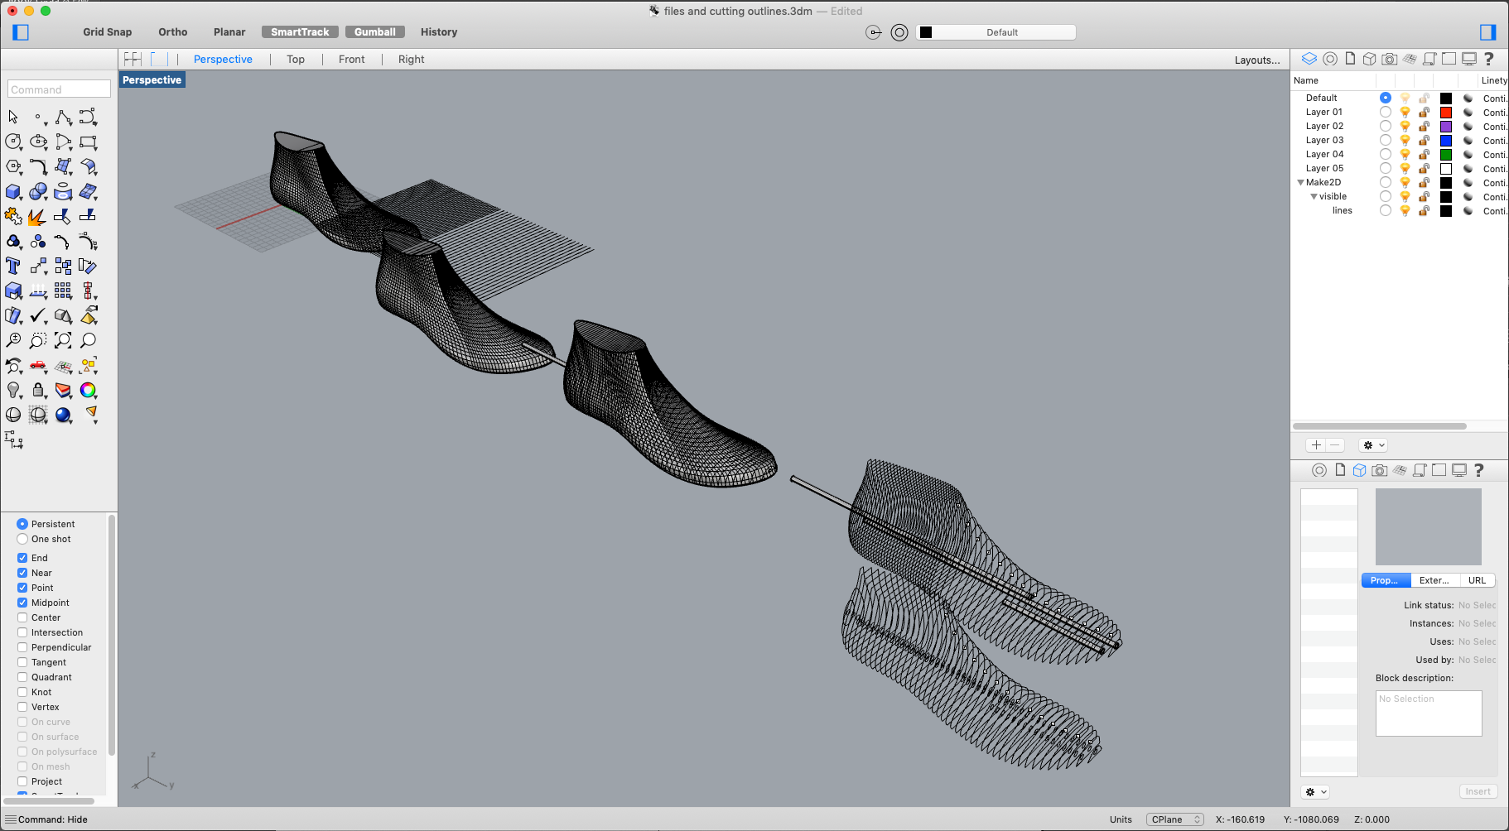The image size is (1509, 831).
Task: Select the arrow pointer selection tool
Action: pos(13,117)
